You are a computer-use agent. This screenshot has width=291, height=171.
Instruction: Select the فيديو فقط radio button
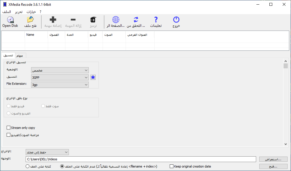click(x=8, y=106)
